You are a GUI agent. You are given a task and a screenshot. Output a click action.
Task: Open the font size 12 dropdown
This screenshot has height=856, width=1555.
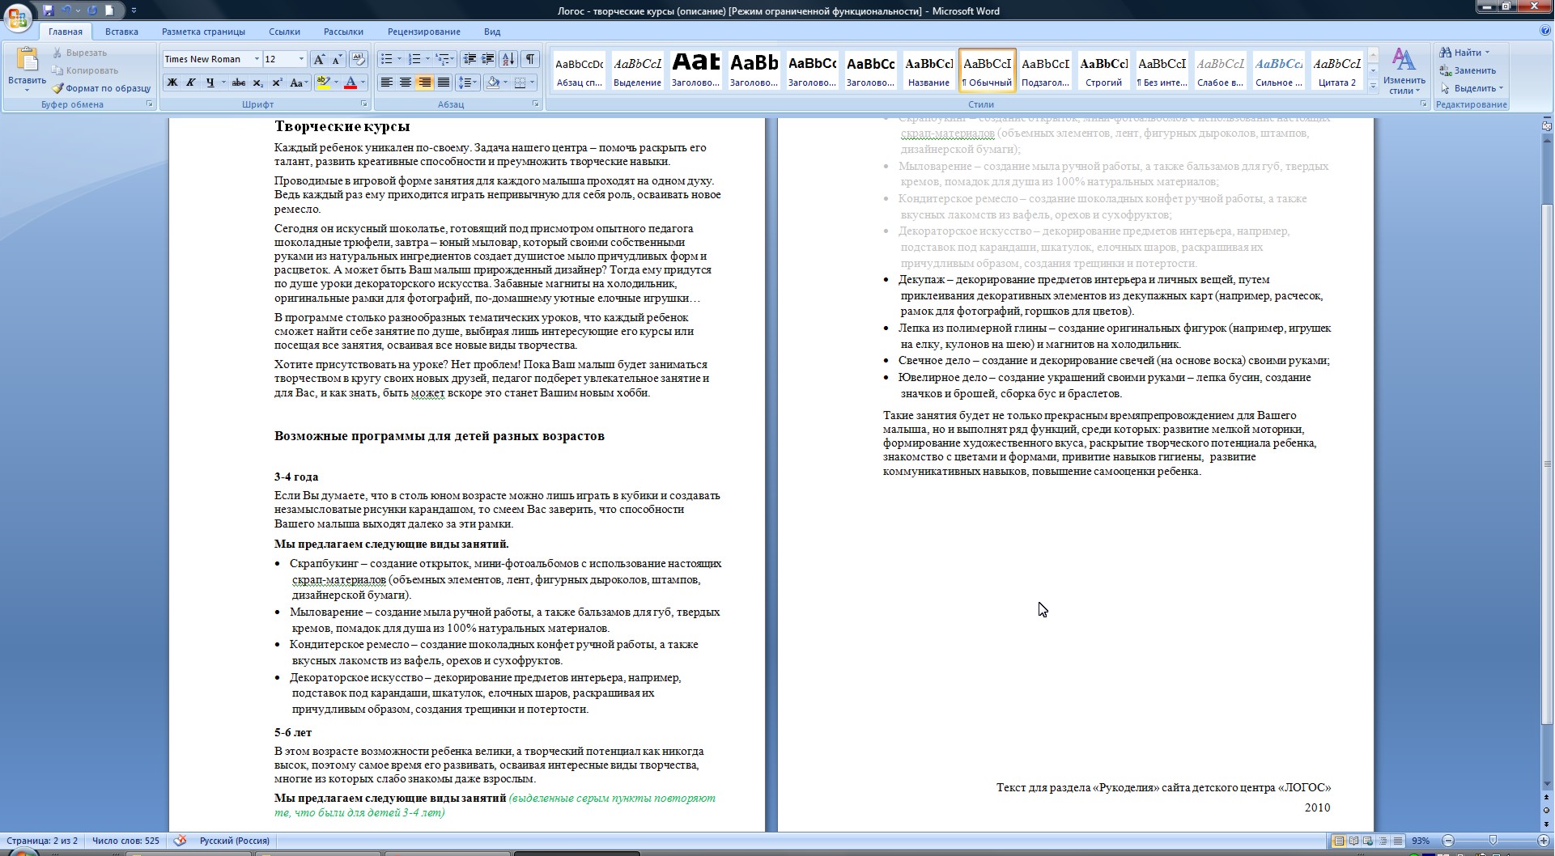point(301,59)
